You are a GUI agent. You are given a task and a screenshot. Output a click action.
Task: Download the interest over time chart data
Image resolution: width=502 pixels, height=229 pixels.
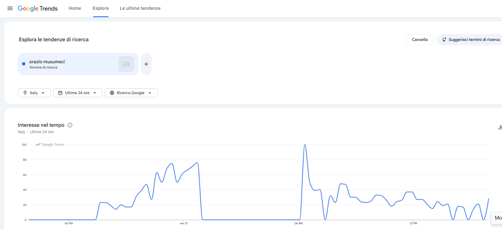tap(500, 127)
